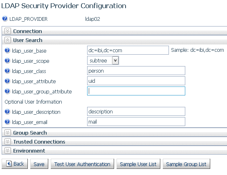The height and width of the screenshot is (175, 227).
Task: Click help icon beside ldap_user_class
Action: [x=7, y=71]
